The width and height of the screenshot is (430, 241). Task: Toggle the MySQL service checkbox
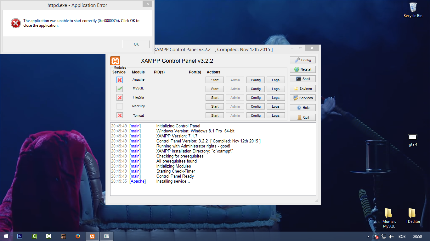(x=120, y=89)
